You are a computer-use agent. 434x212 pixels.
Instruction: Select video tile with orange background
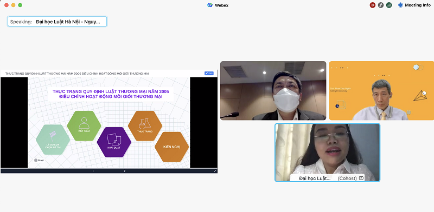(x=381, y=90)
